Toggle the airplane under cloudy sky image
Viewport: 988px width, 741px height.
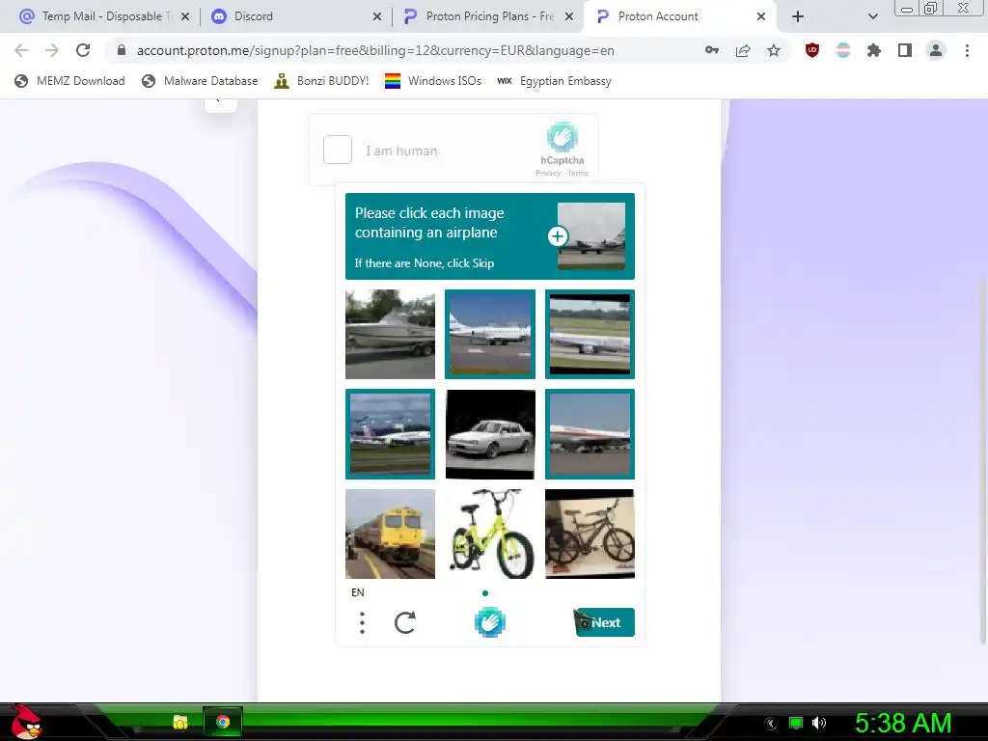pos(390,434)
